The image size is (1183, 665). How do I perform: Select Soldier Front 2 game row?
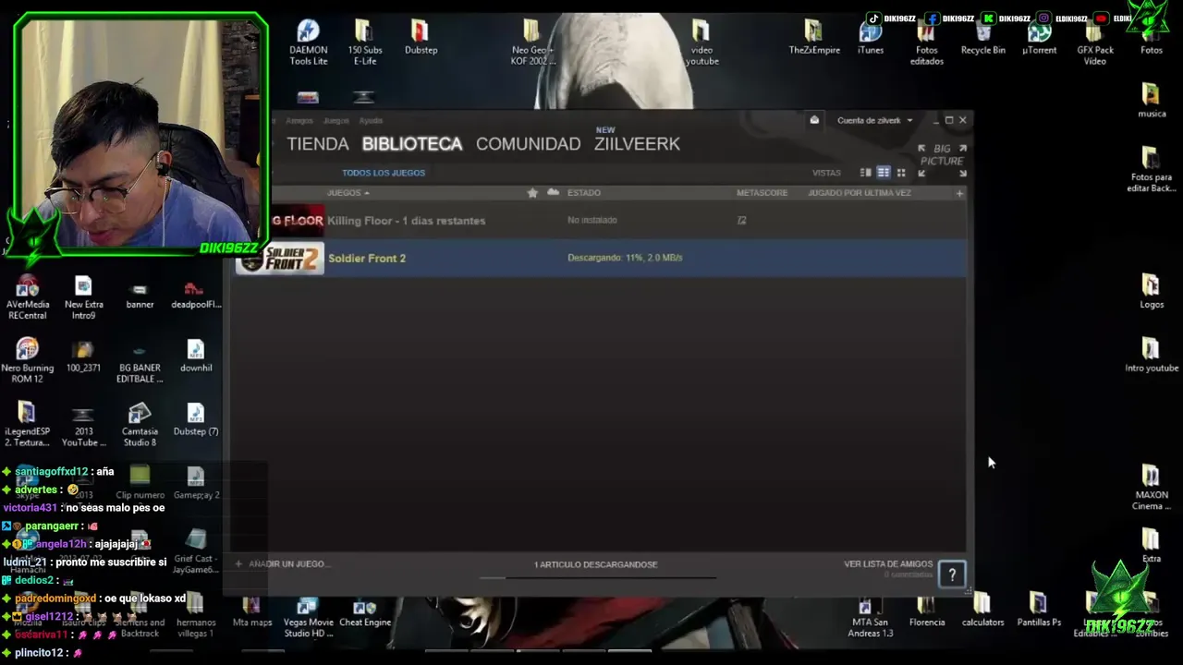pos(601,258)
